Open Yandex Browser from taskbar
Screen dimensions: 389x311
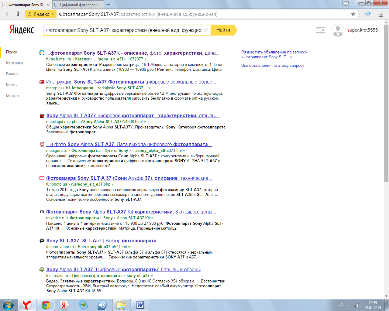27,305
